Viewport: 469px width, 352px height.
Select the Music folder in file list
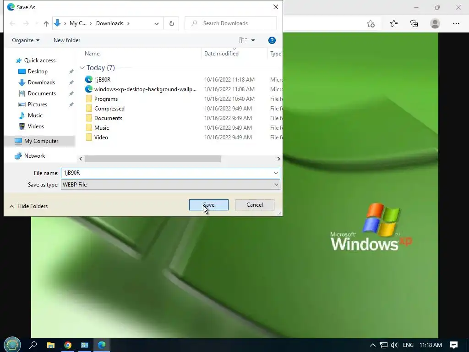coord(101,127)
